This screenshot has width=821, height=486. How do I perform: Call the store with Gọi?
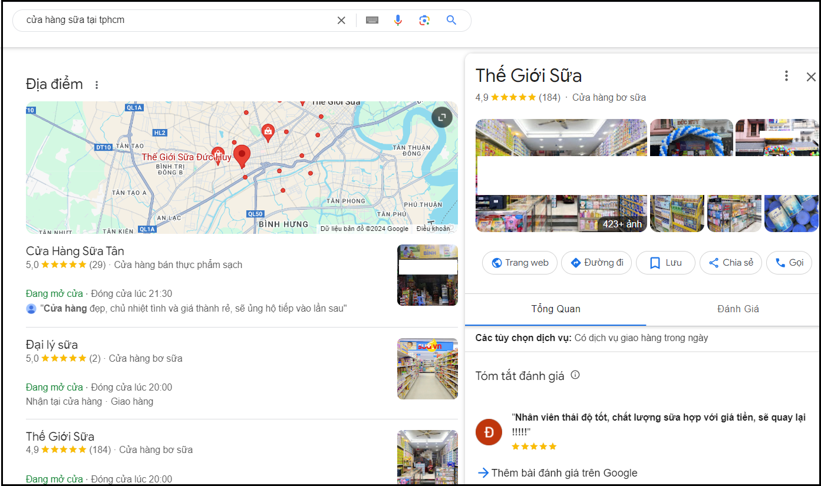pyautogui.click(x=789, y=263)
